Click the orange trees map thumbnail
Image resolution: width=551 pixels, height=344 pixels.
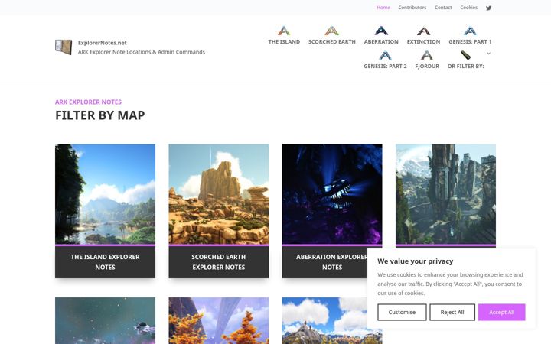(219, 321)
